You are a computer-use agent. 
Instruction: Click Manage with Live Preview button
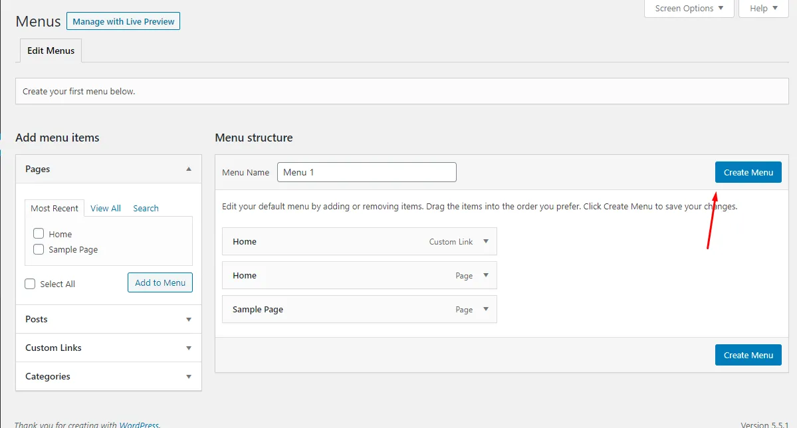123,22
